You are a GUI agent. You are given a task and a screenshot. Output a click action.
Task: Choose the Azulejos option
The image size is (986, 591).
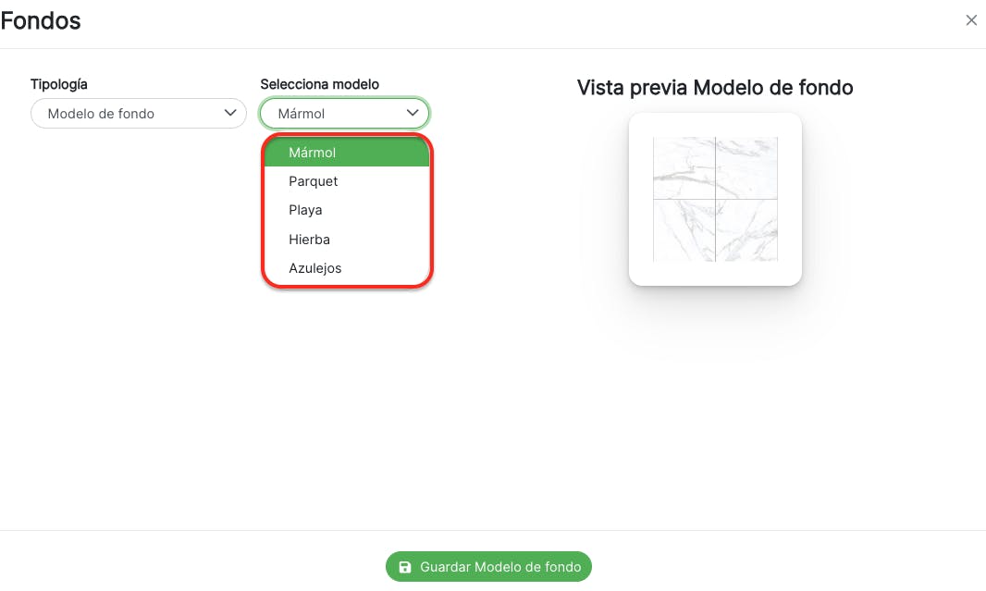[x=314, y=268]
